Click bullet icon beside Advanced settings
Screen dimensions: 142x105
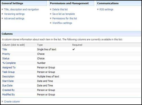2,18
